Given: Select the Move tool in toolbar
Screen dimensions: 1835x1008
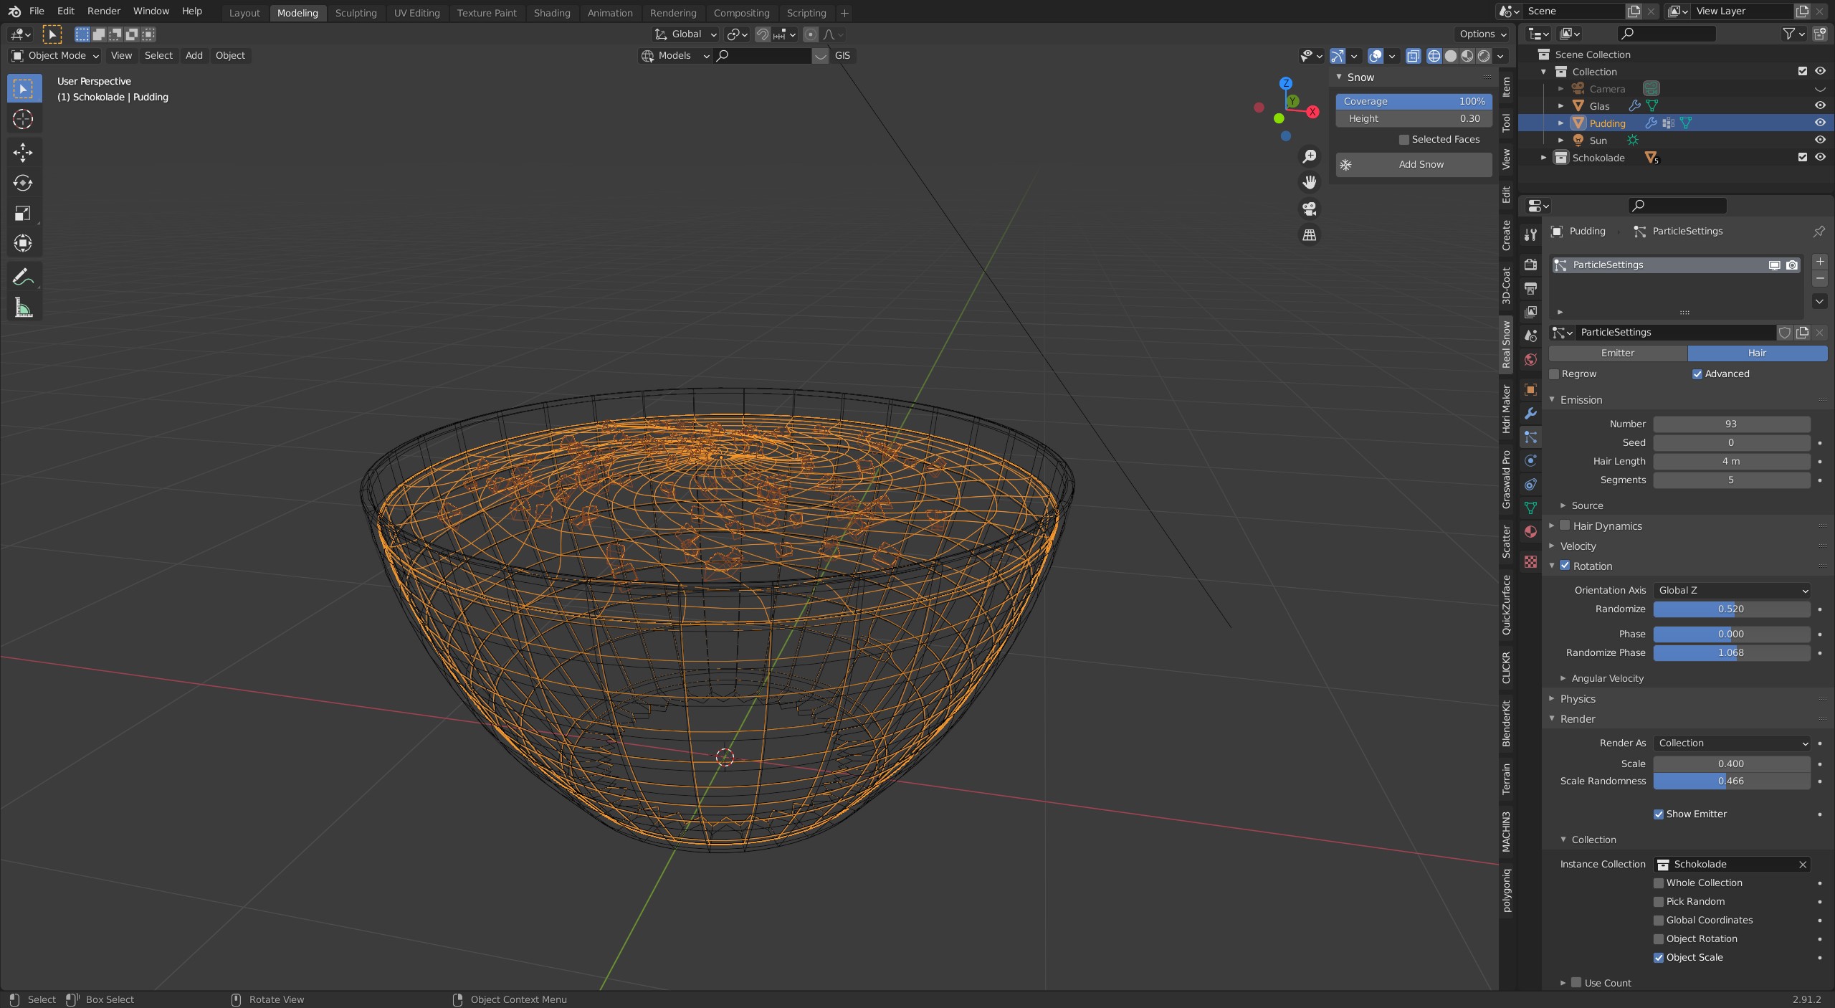Looking at the screenshot, I should pyautogui.click(x=23, y=152).
